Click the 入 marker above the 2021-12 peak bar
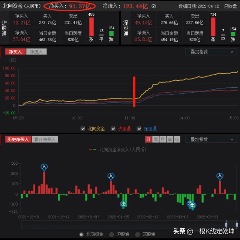The image size is (240, 240). pos(44,167)
